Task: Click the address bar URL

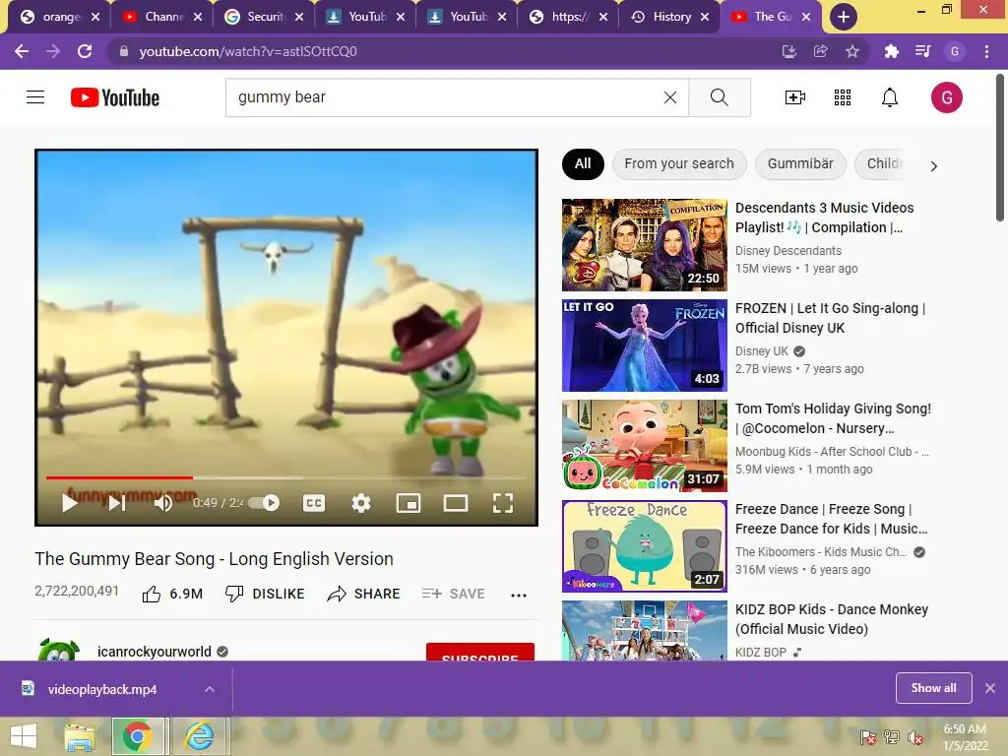Action: [247, 51]
